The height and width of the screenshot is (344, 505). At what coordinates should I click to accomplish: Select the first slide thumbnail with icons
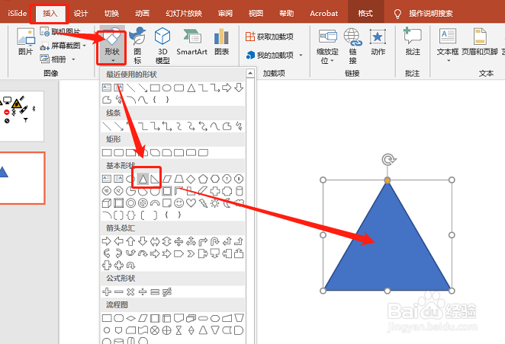click(x=21, y=116)
